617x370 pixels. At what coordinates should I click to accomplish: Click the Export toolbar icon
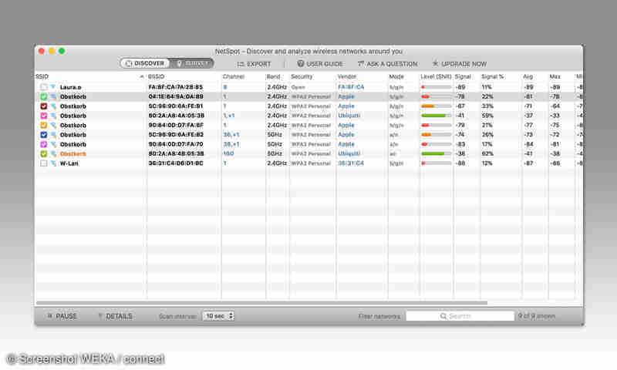(x=241, y=64)
